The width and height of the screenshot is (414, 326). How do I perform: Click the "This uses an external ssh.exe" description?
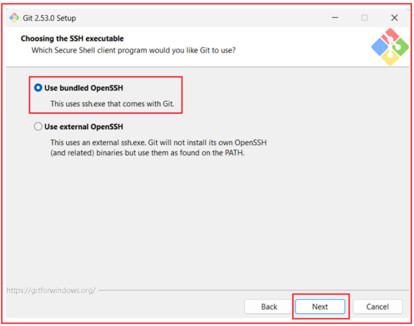click(x=158, y=147)
